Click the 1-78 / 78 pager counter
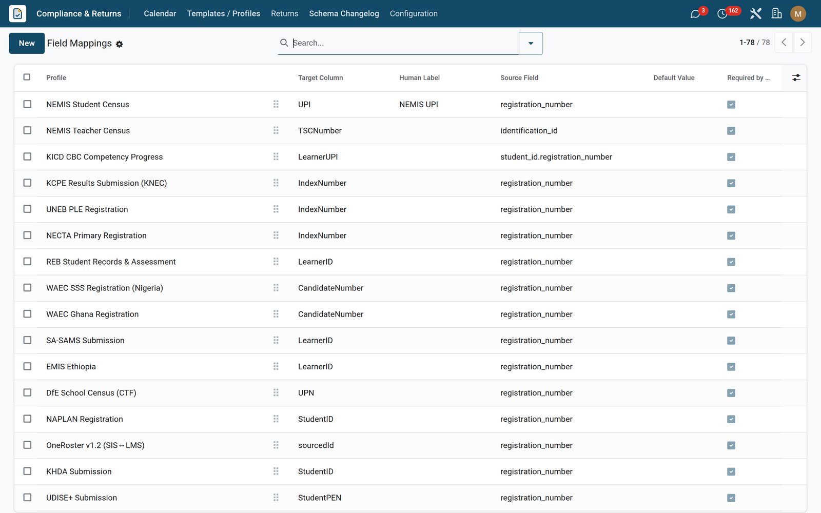 click(754, 43)
